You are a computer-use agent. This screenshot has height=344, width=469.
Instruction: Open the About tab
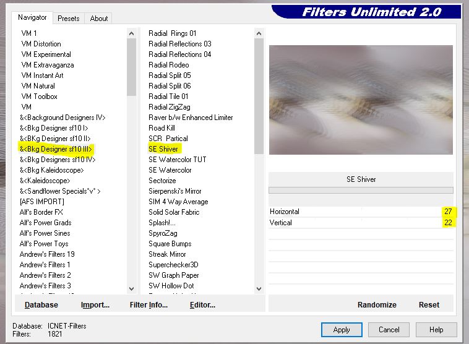99,19
